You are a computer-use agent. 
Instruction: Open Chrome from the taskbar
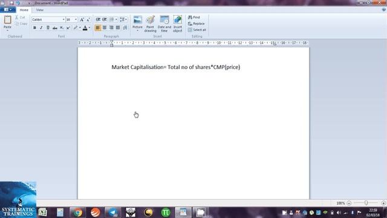[77, 213]
